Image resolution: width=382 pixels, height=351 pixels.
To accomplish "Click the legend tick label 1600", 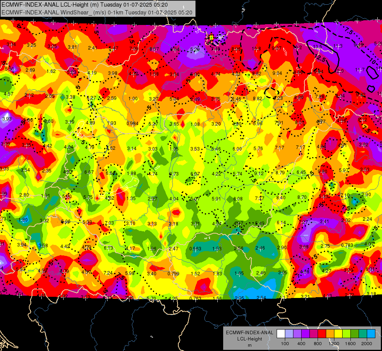I will pos(350,344).
